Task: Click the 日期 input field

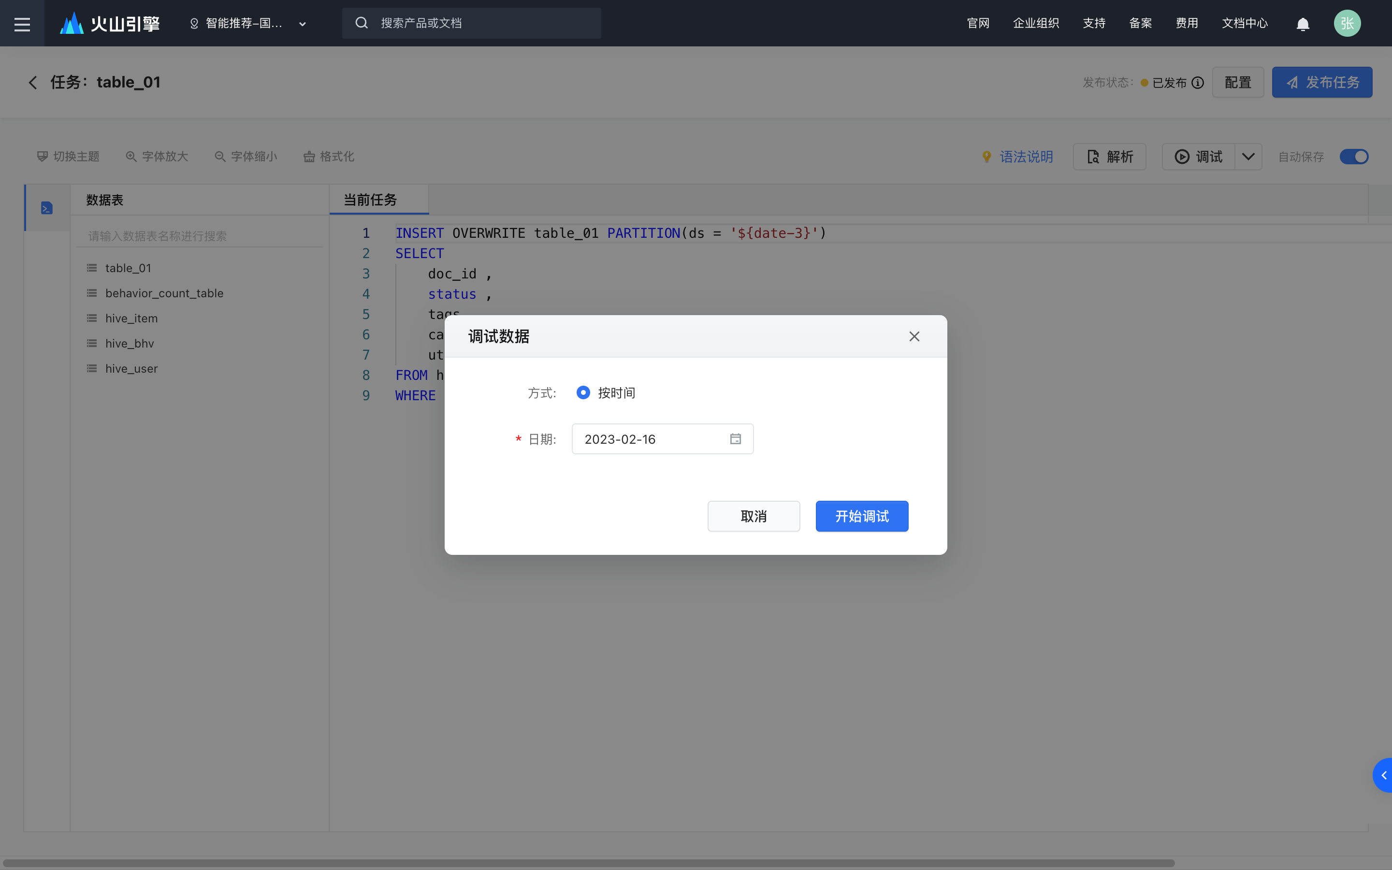Action: pos(663,439)
